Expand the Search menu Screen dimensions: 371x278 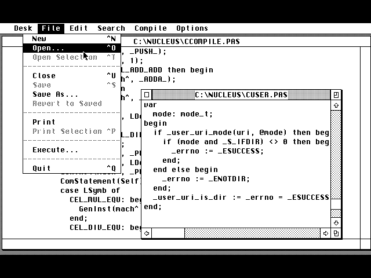[111, 28]
